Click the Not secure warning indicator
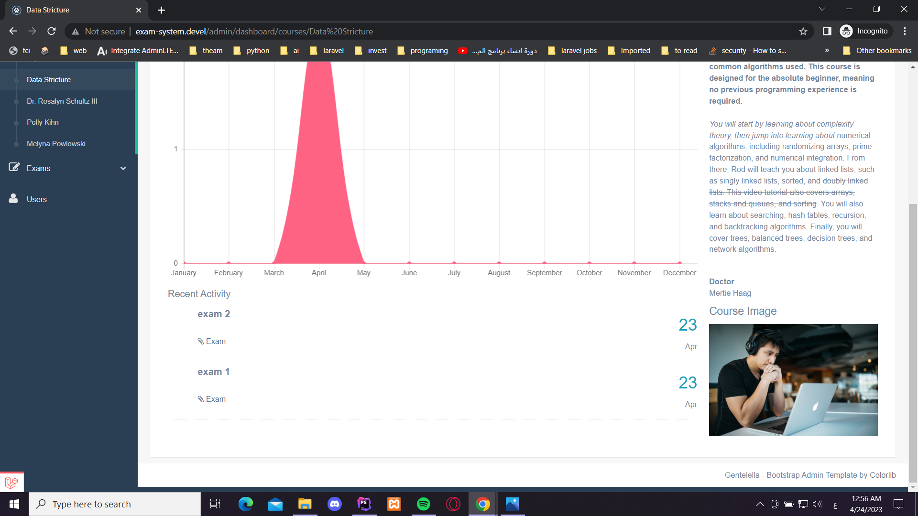Screen dimensions: 918x516 (x=98, y=31)
